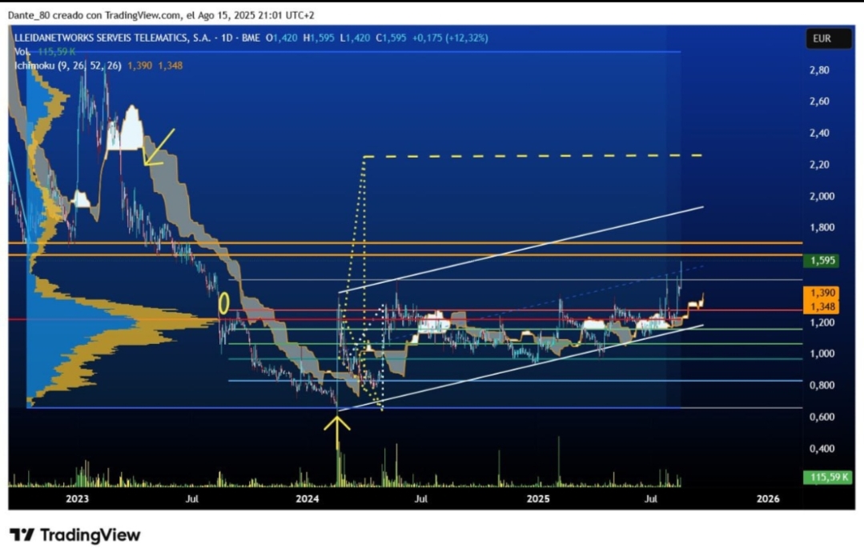864x552 pixels.
Task: Click the open value O1,420 in legend
Action: pos(282,38)
